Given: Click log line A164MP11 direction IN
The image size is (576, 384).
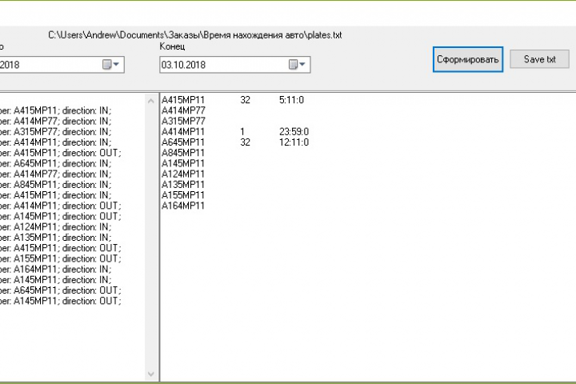Looking at the screenshot, I should click(55, 270).
